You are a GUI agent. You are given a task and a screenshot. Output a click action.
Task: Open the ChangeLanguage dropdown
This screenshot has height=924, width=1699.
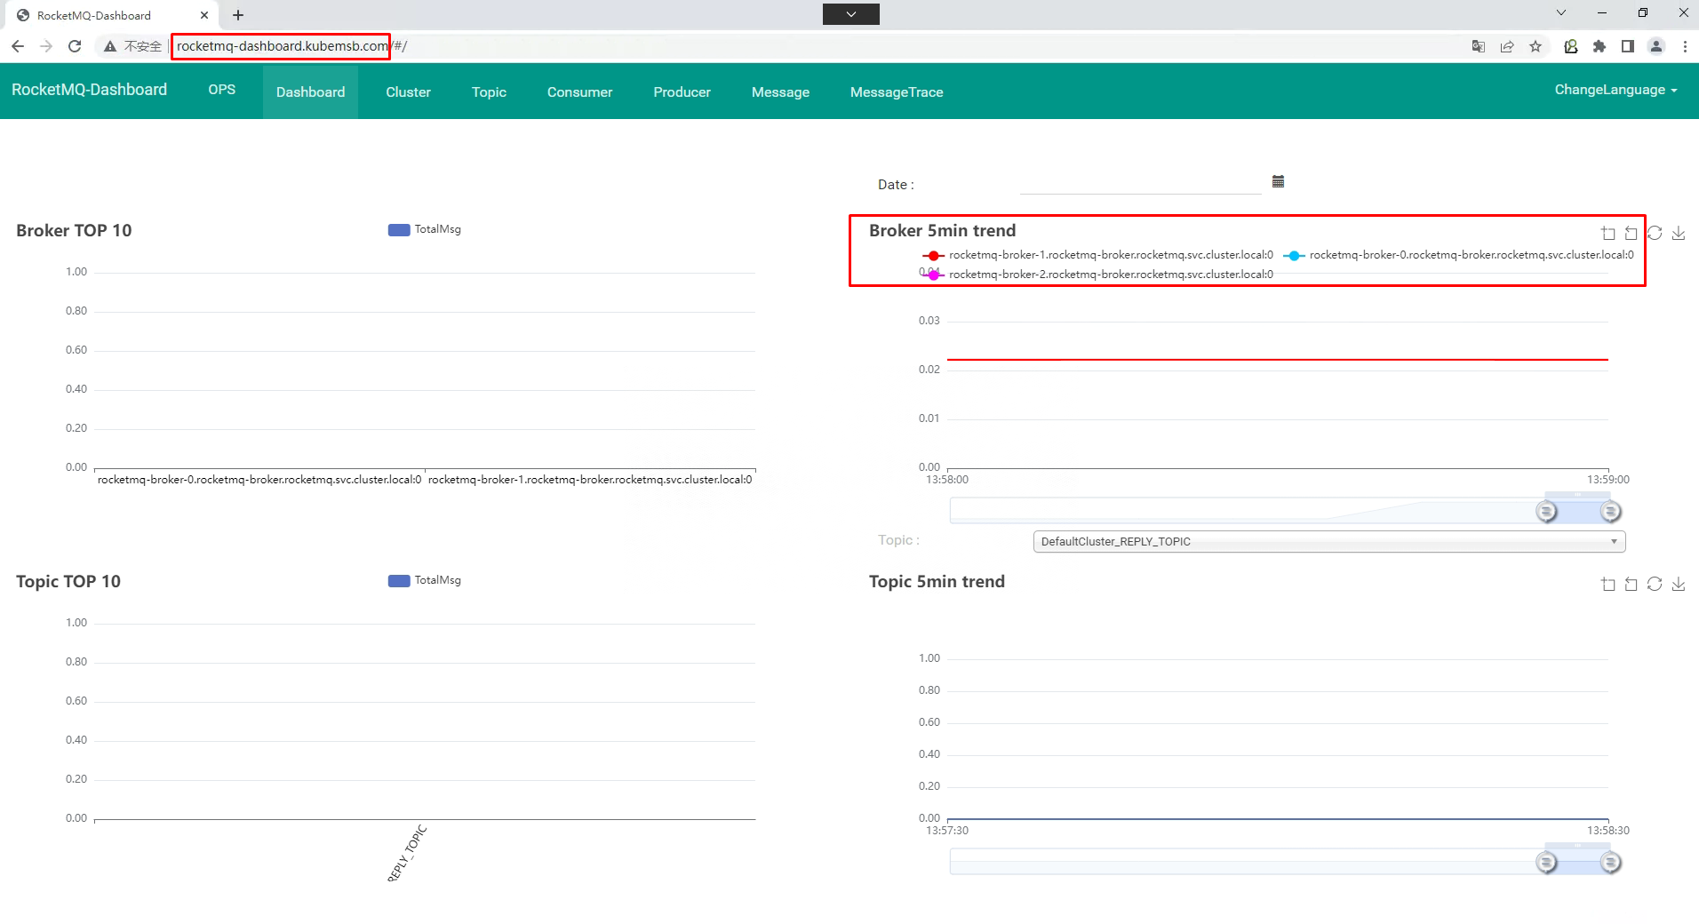pos(1615,90)
